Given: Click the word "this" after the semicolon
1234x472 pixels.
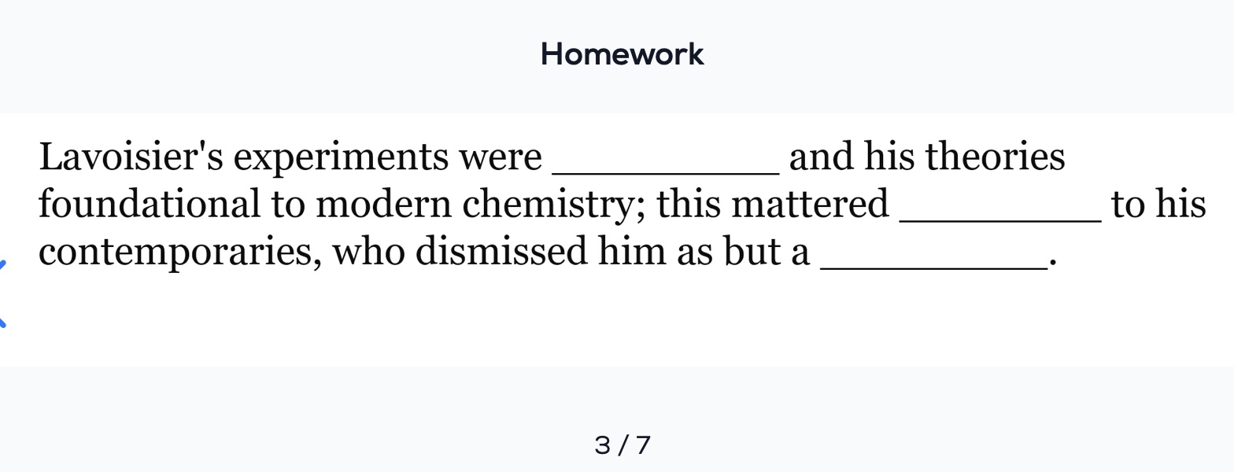Looking at the screenshot, I should coord(688,204).
